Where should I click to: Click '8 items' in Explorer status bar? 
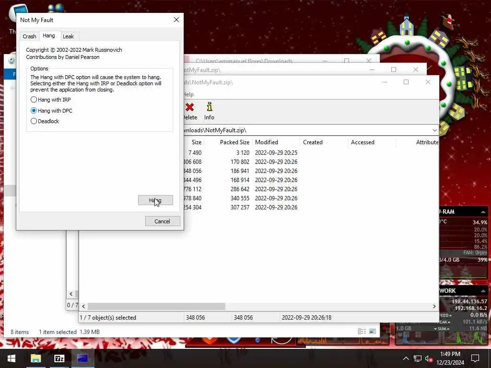[20, 332]
